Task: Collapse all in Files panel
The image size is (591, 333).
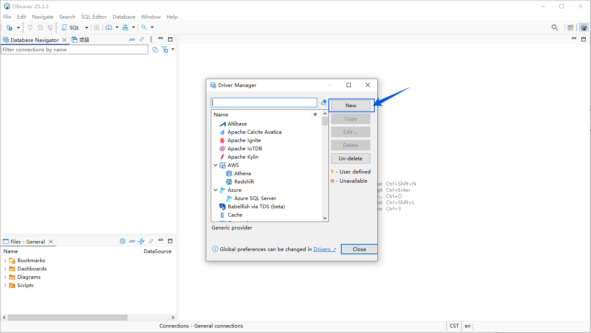Action: (x=132, y=241)
